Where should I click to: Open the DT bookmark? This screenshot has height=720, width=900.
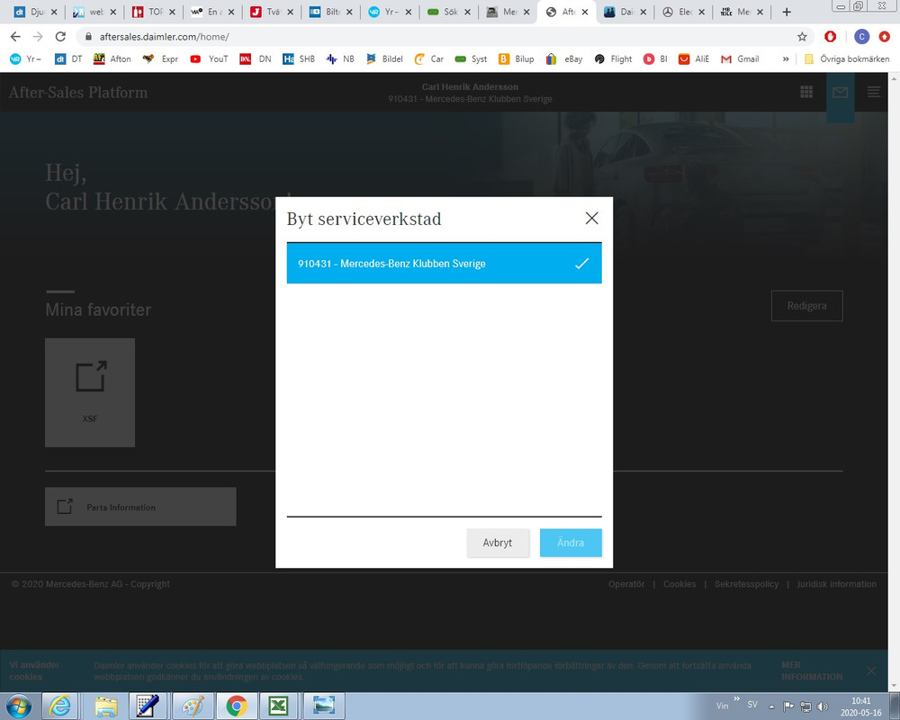pyautogui.click(x=69, y=58)
